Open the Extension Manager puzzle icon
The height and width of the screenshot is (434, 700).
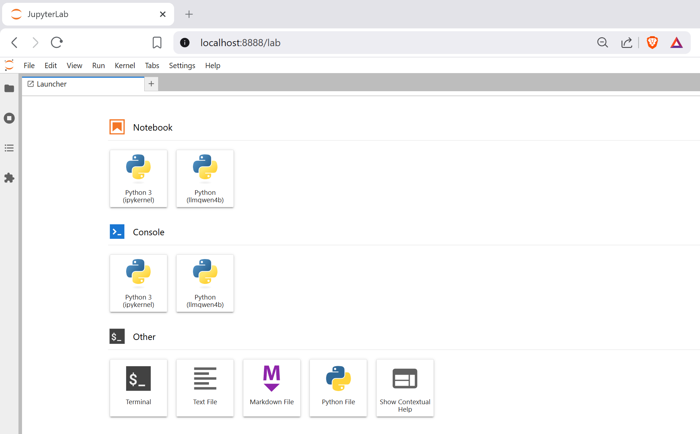point(9,178)
